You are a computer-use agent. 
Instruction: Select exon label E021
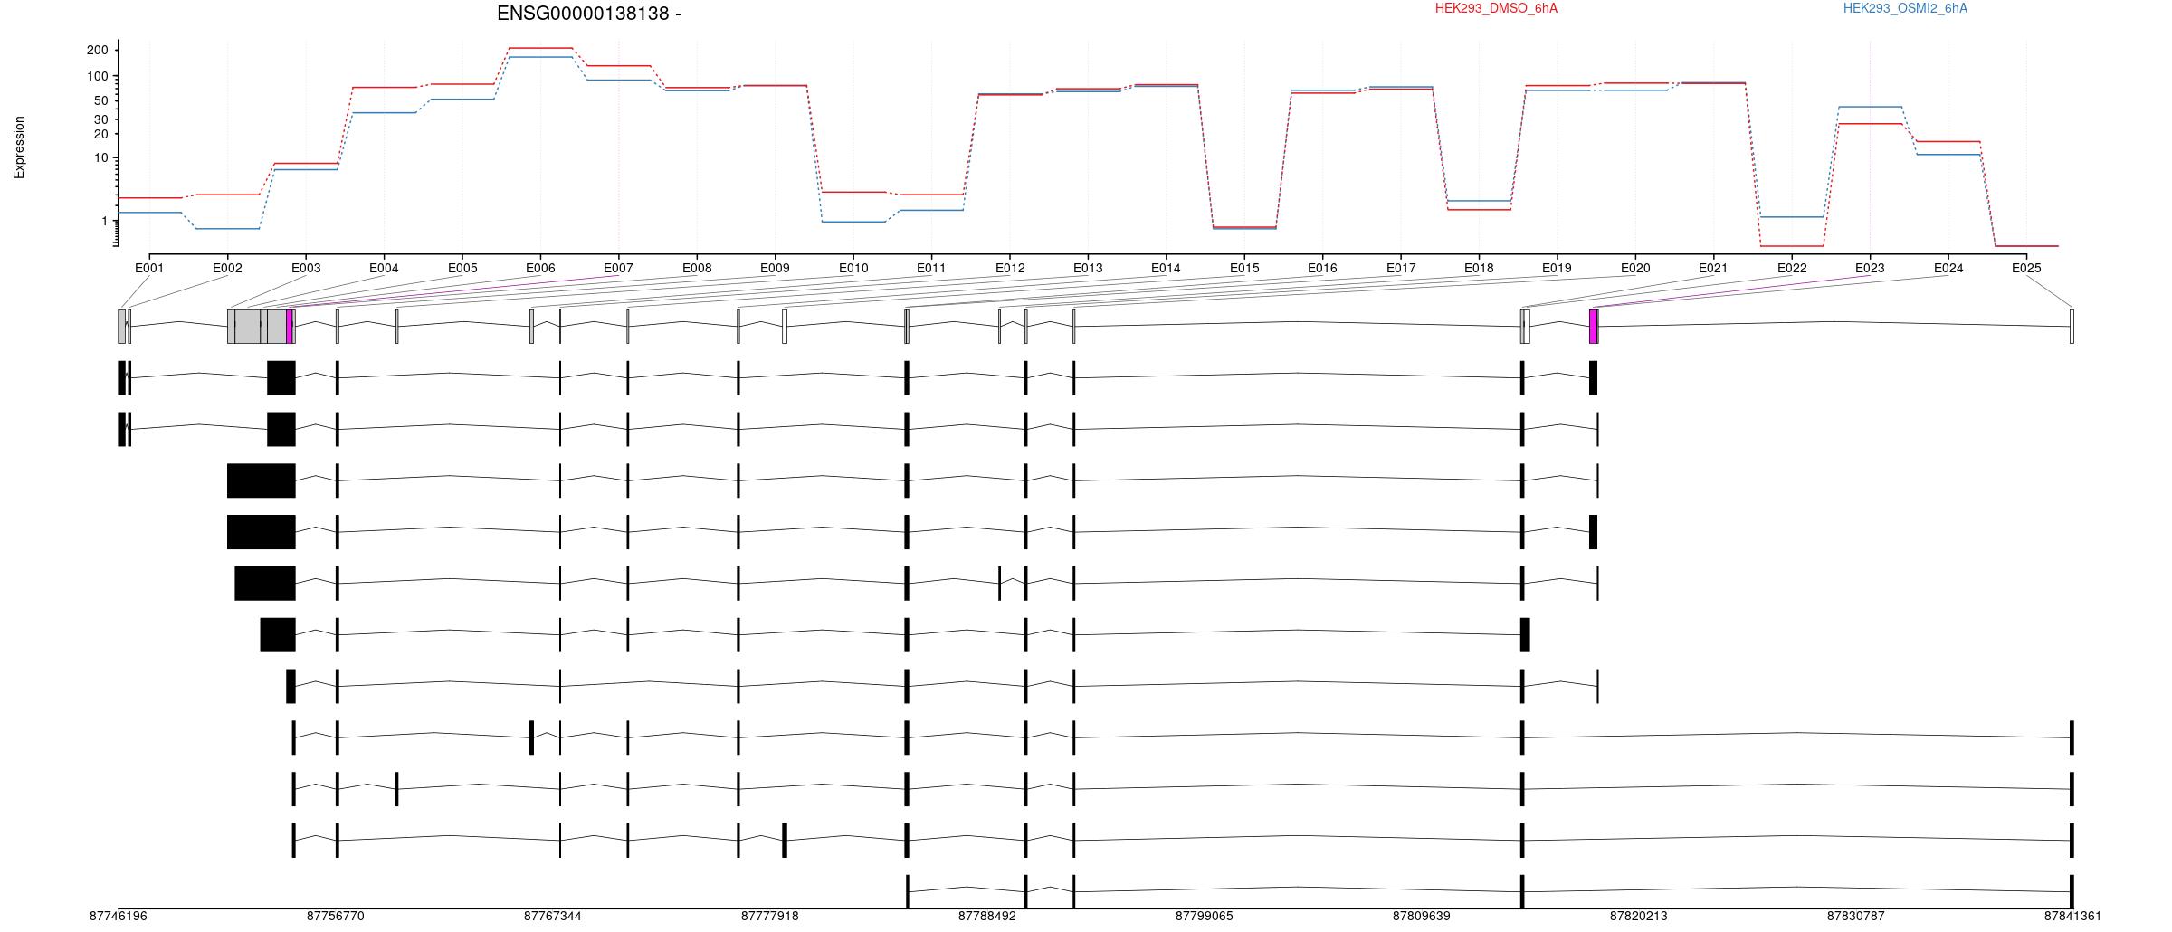[x=1713, y=268]
